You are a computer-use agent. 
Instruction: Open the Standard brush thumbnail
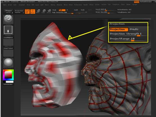point(8,19)
